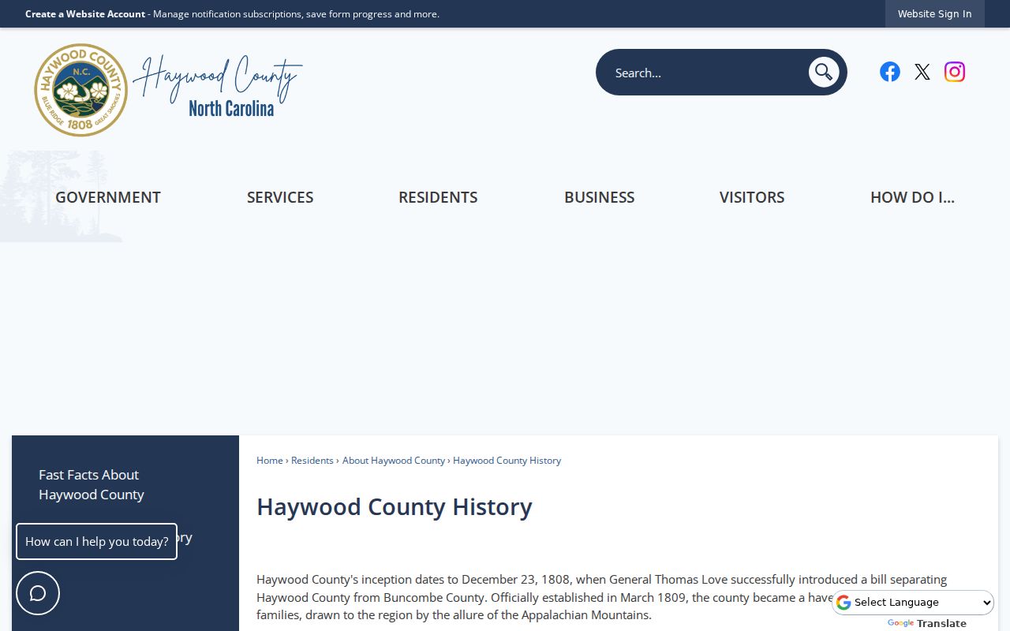
Task: Click the 'How can I help you today?' prompt
Action: coord(96,542)
